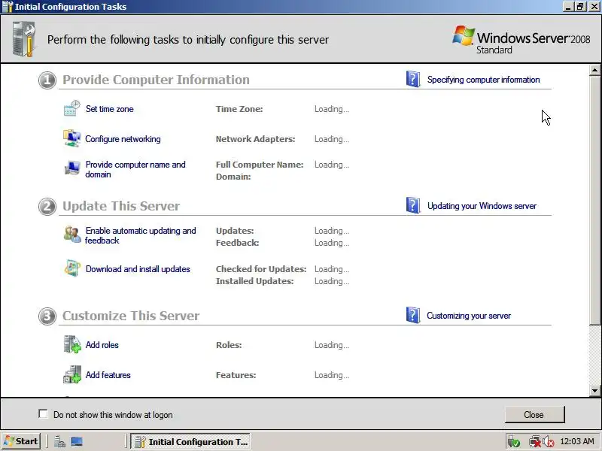Click the 12:03 AM taskbar clock
This screenshot has width=602, height=451.
click(x=577, y=441)
